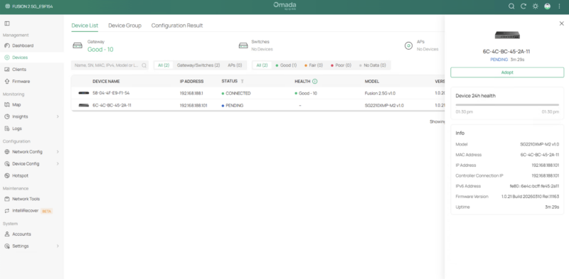Open the more options kebab menu
The height and width of the screenshot is (279, 569).
click(x=559, y=6)
